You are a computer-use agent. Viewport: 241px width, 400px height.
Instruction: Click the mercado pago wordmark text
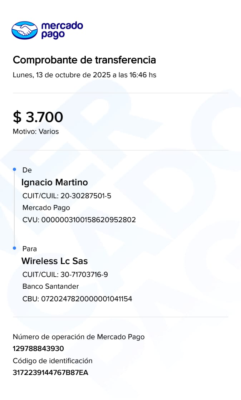coord(62,30)
